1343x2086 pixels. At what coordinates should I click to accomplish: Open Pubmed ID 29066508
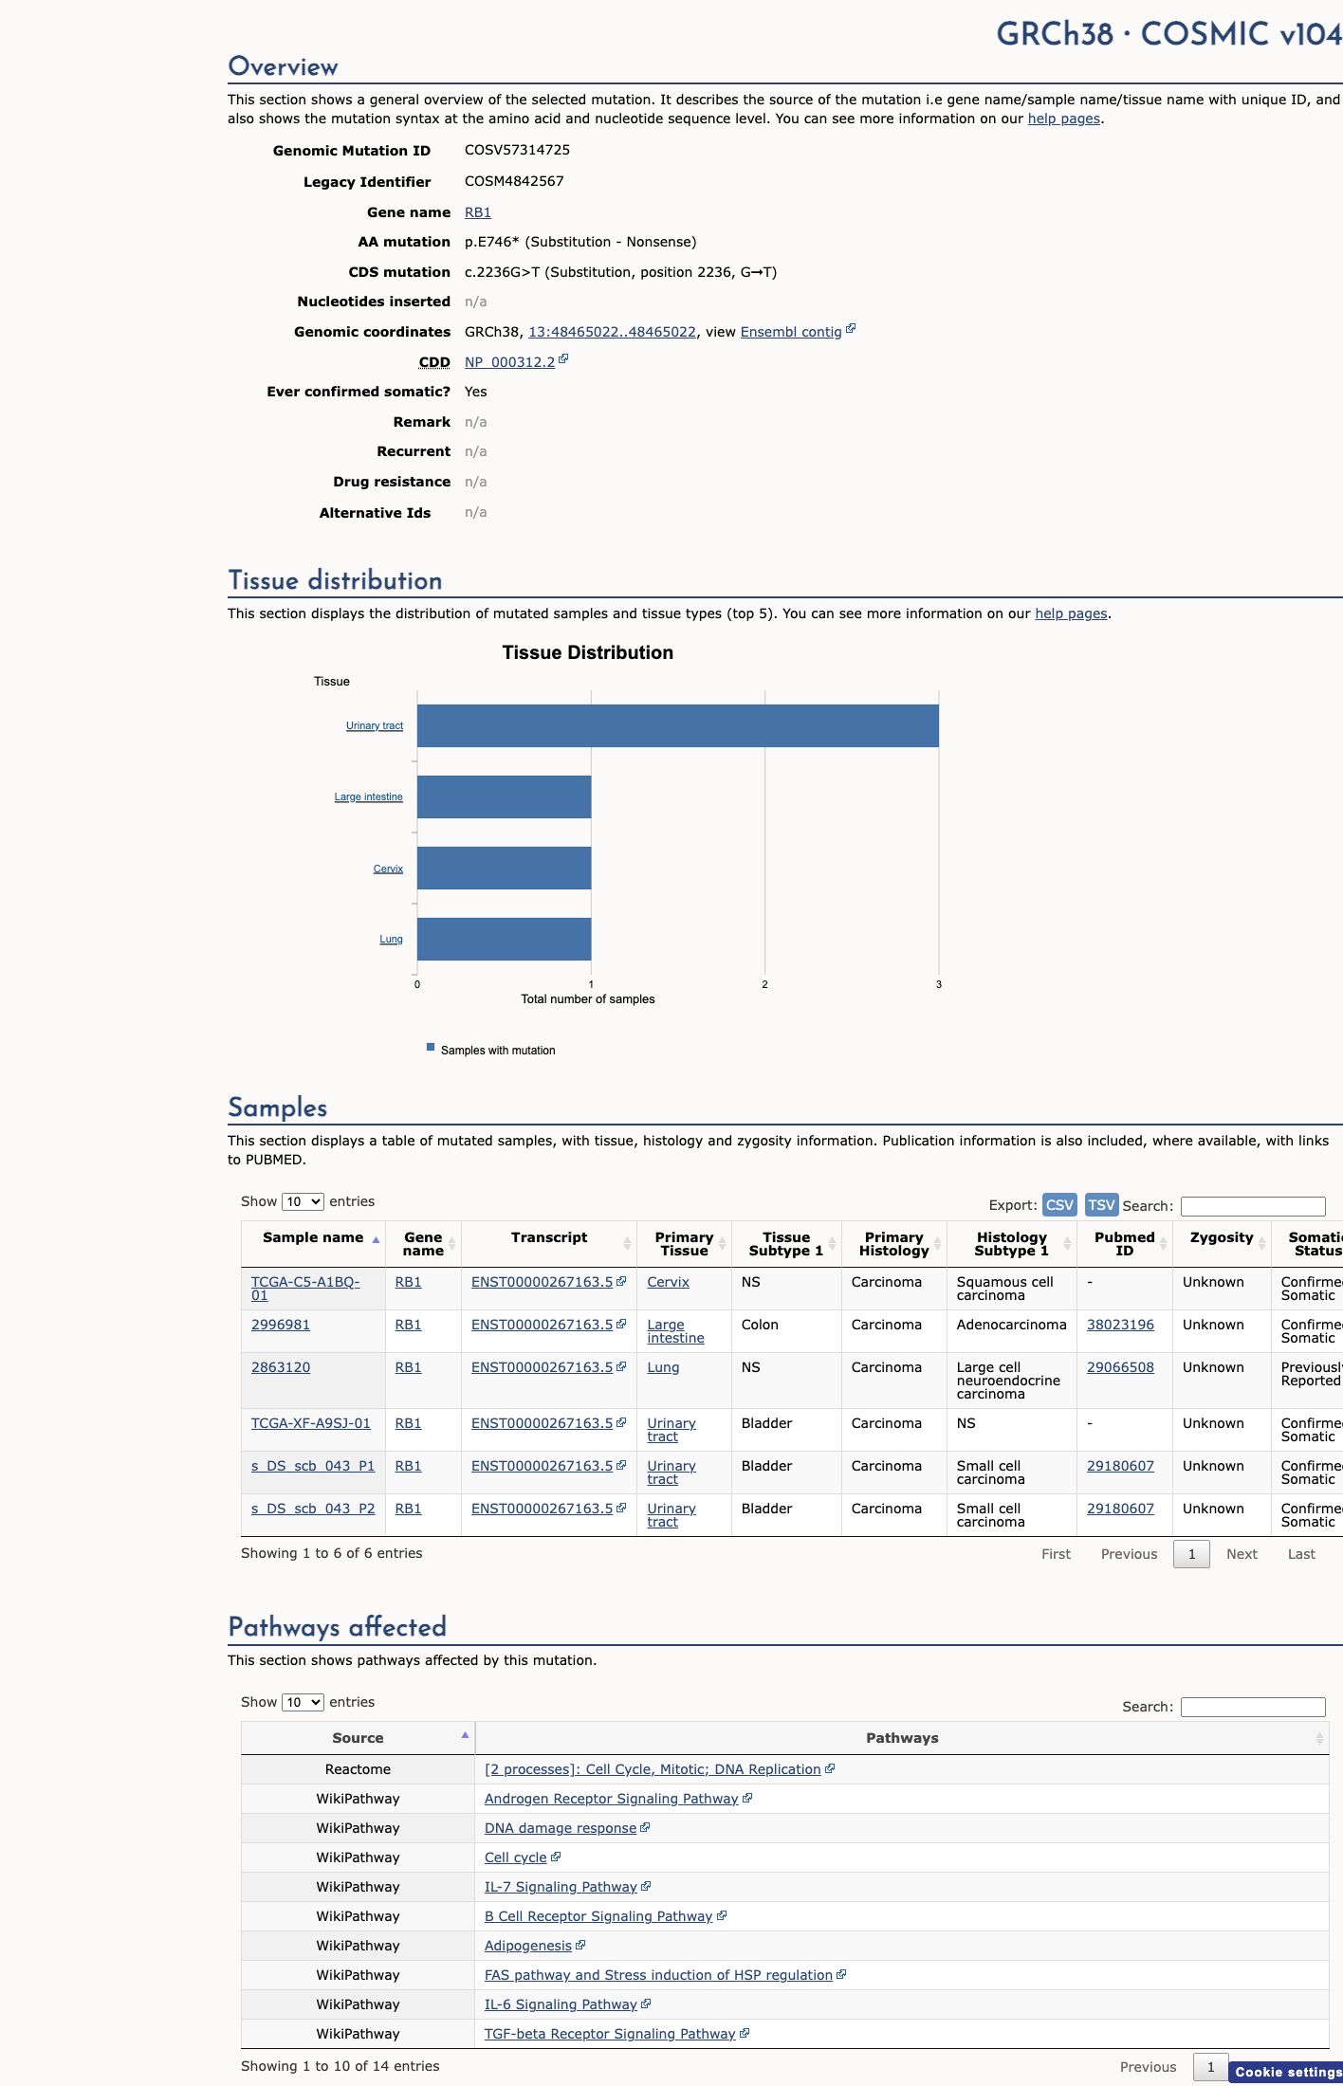(1120, 1367)
